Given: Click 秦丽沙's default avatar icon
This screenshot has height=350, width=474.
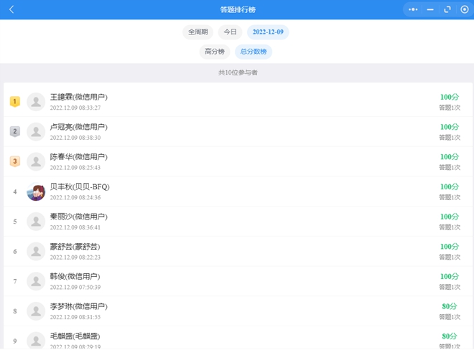Looking at the screenshot, I should point(36,222).
